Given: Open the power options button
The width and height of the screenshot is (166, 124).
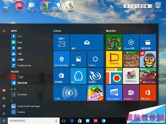Looking at the screenshot, I should click(x=4, y=114).
